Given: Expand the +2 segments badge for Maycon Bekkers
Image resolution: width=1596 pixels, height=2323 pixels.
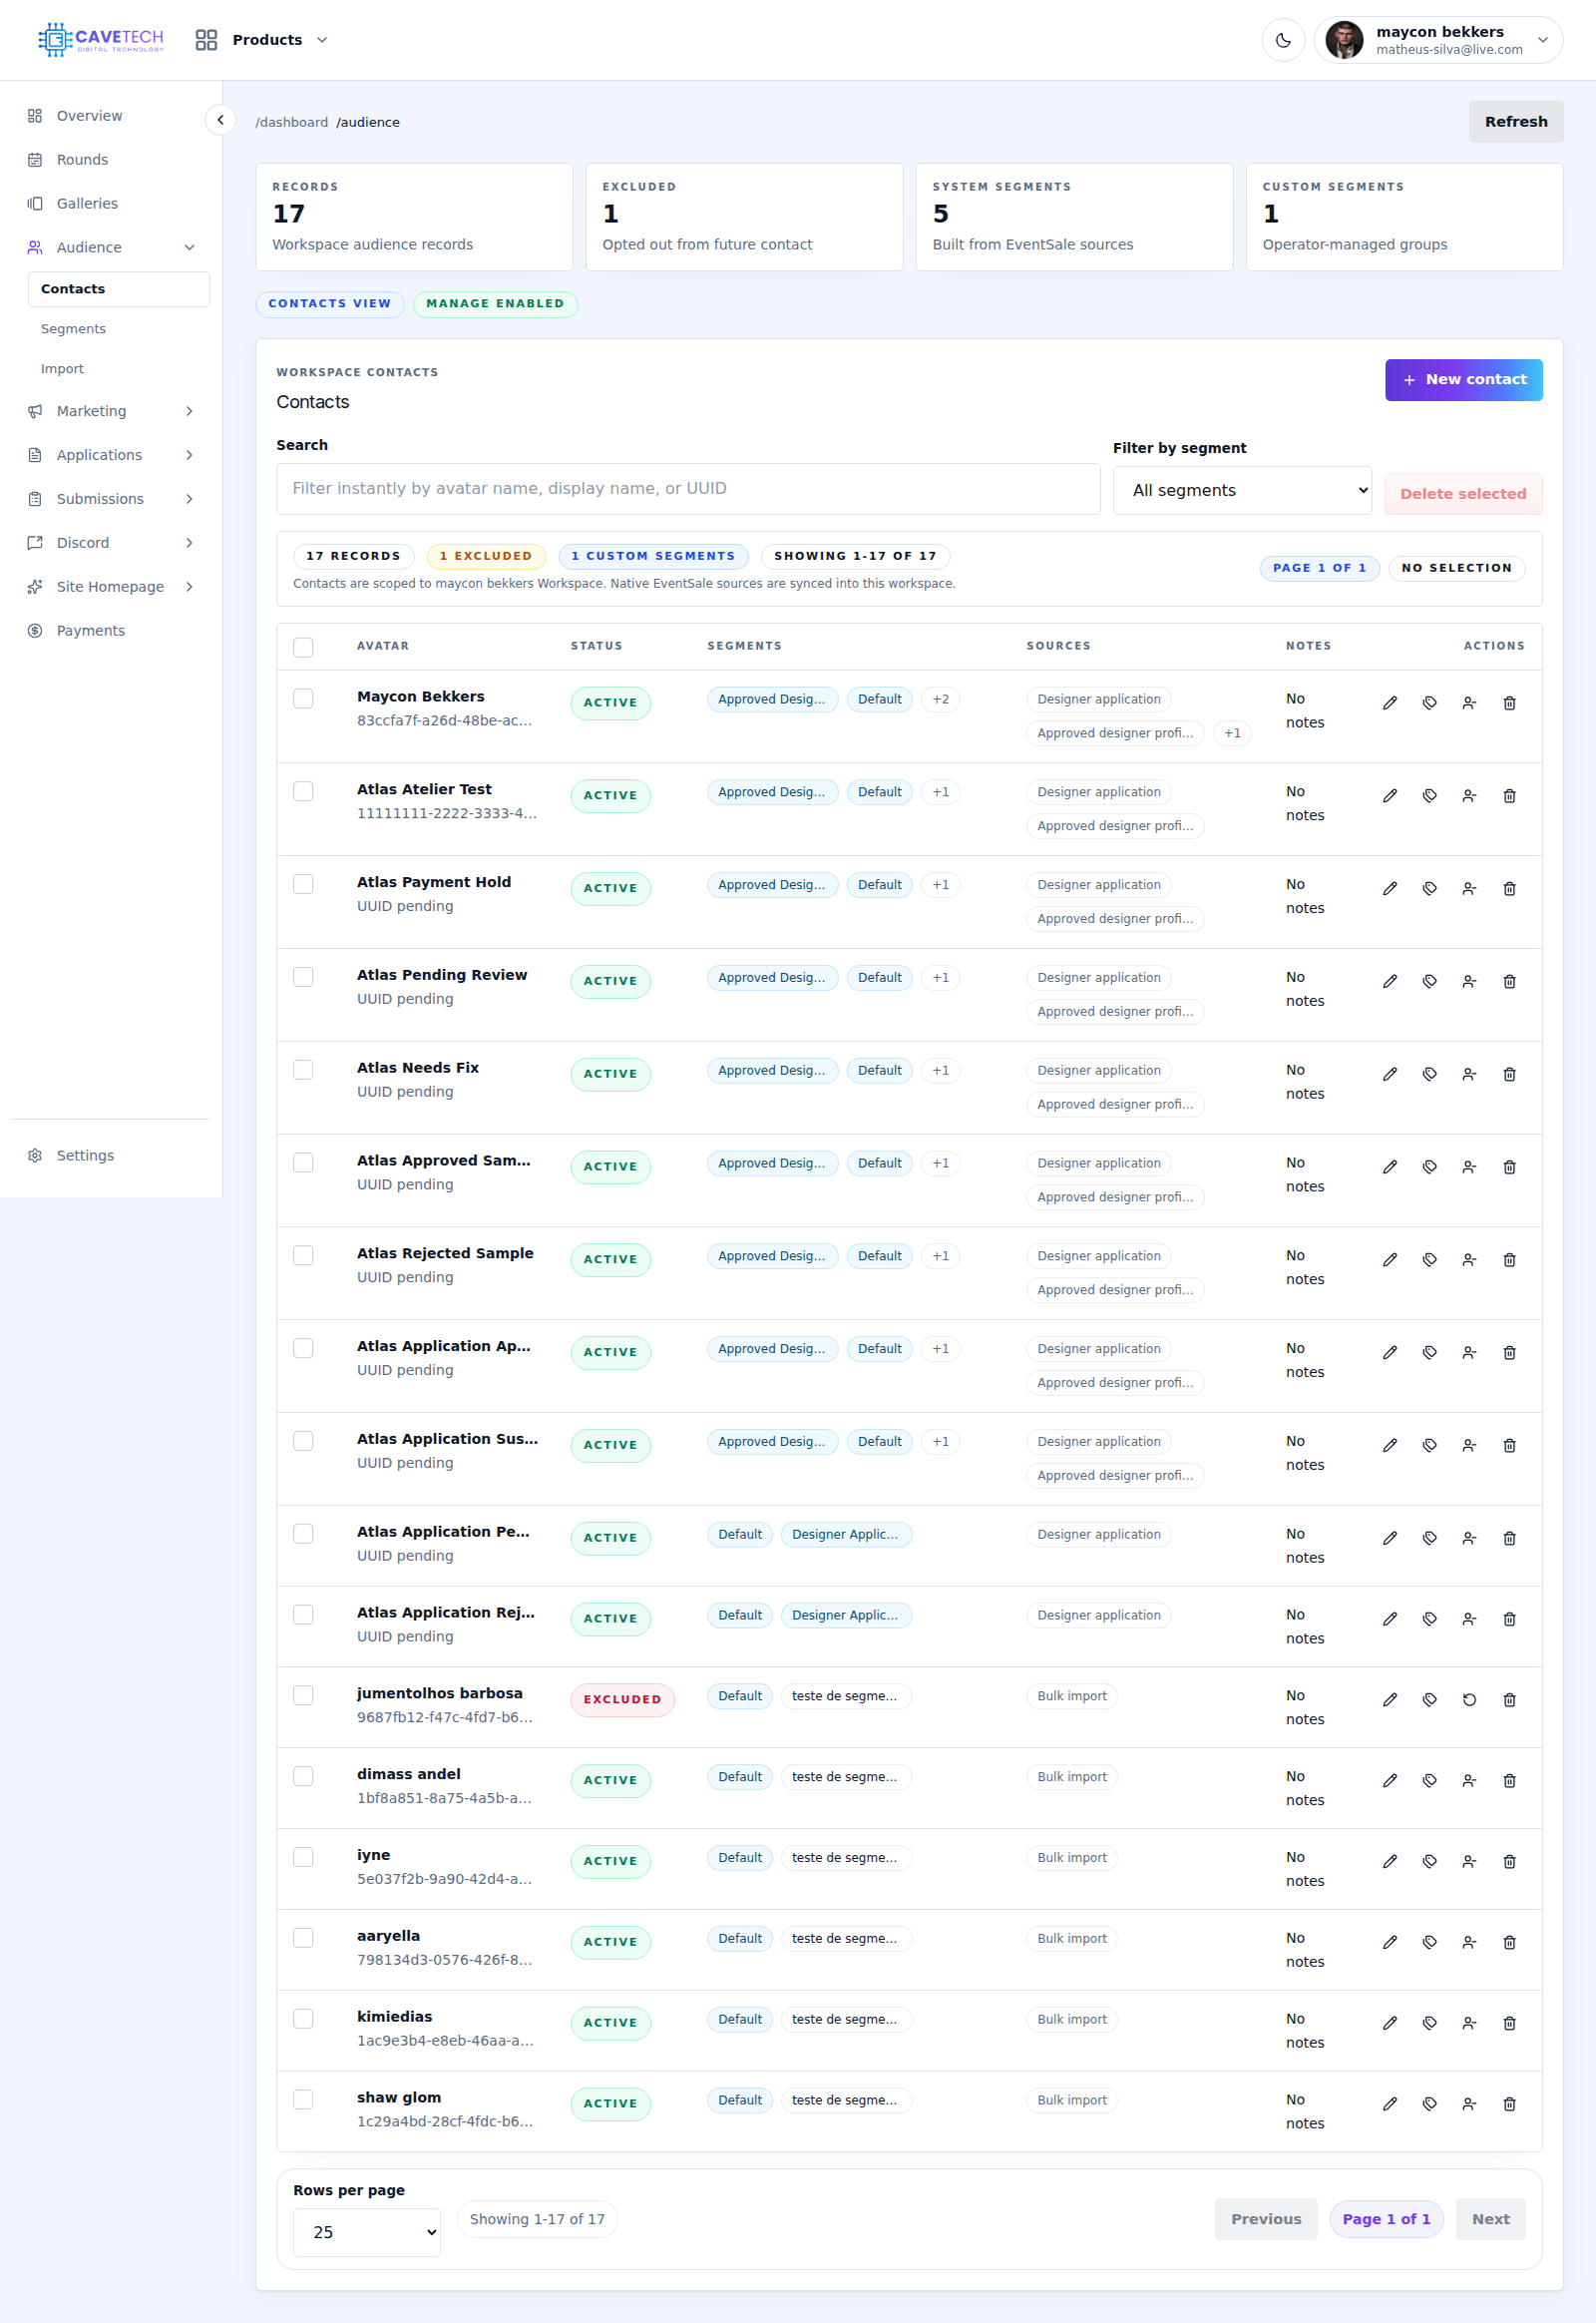Looking at the screenshot, I should coord(940,699).
